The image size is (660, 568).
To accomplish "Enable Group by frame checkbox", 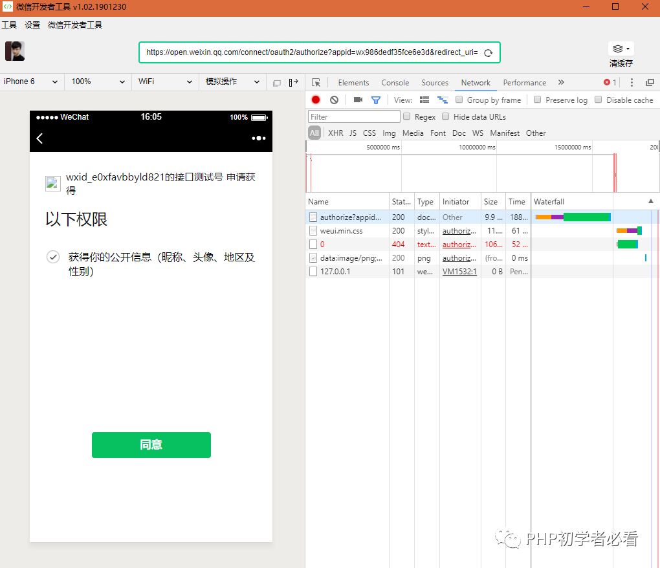I will click(x=459, y=99).
